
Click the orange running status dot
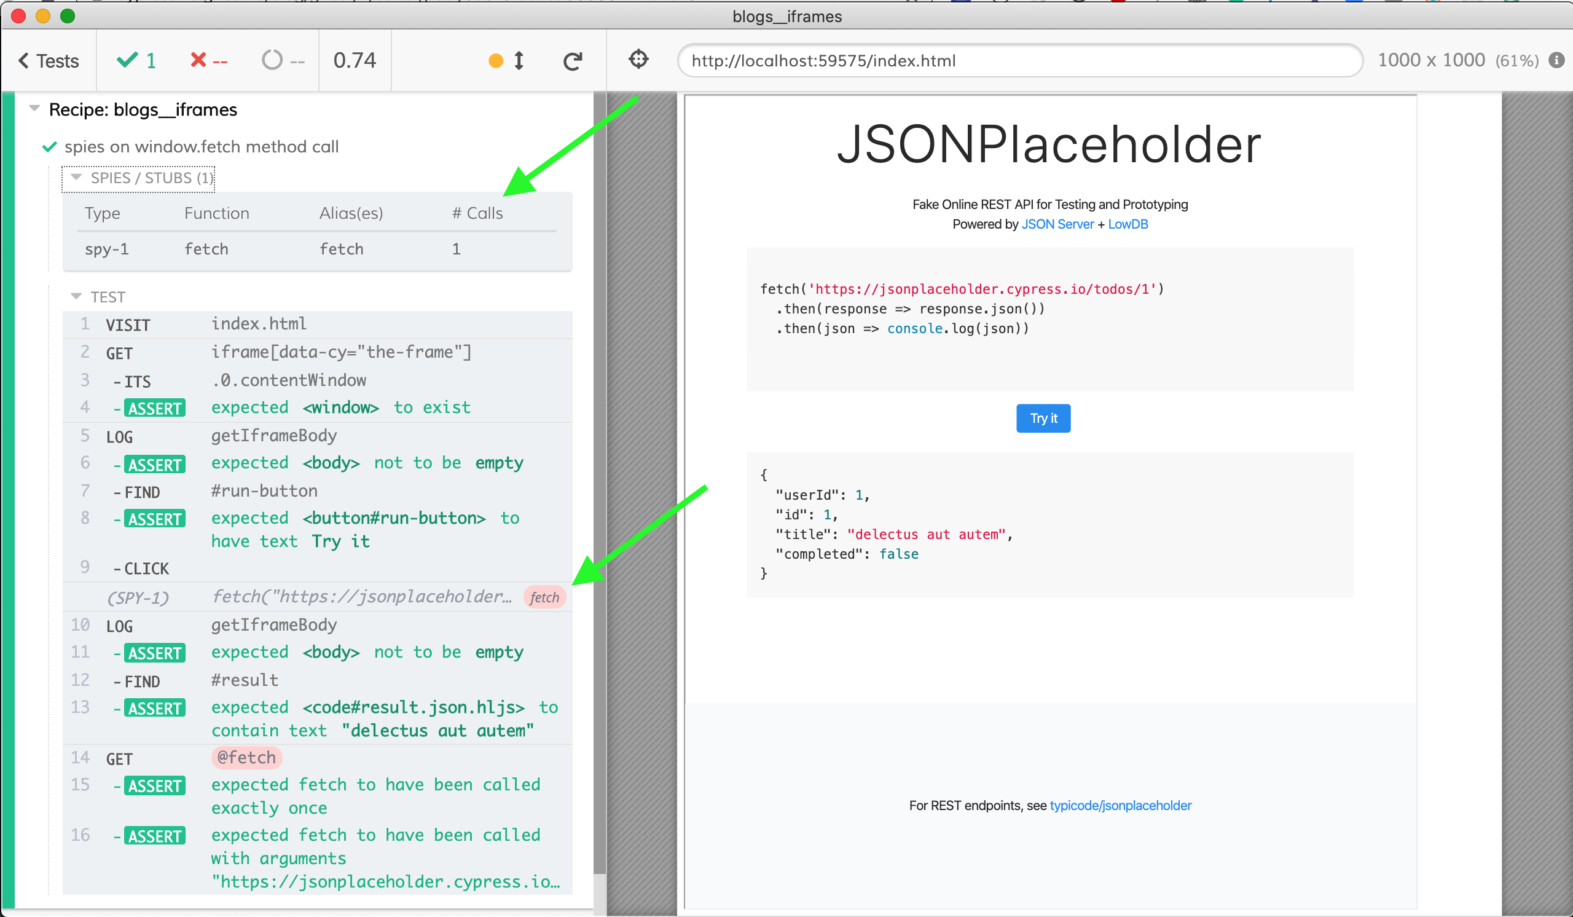click(x=496, y=61)
